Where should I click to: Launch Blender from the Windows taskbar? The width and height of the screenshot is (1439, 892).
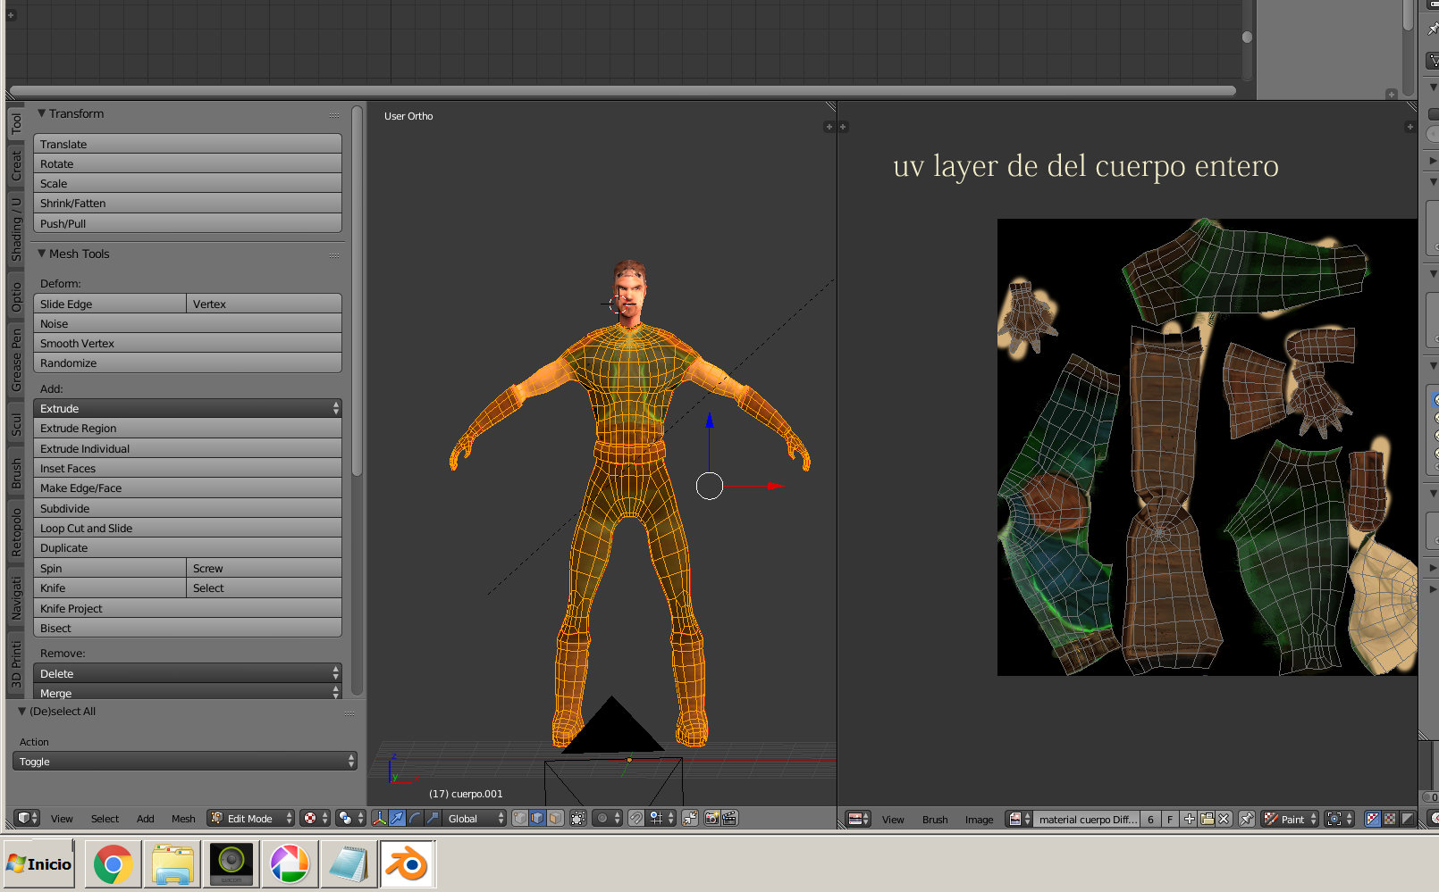(408, 864)
